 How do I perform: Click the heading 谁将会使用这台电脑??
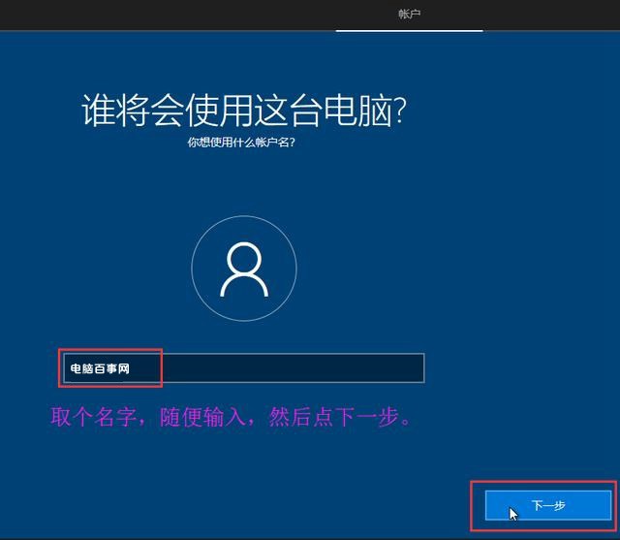click(x=243, y=111)
